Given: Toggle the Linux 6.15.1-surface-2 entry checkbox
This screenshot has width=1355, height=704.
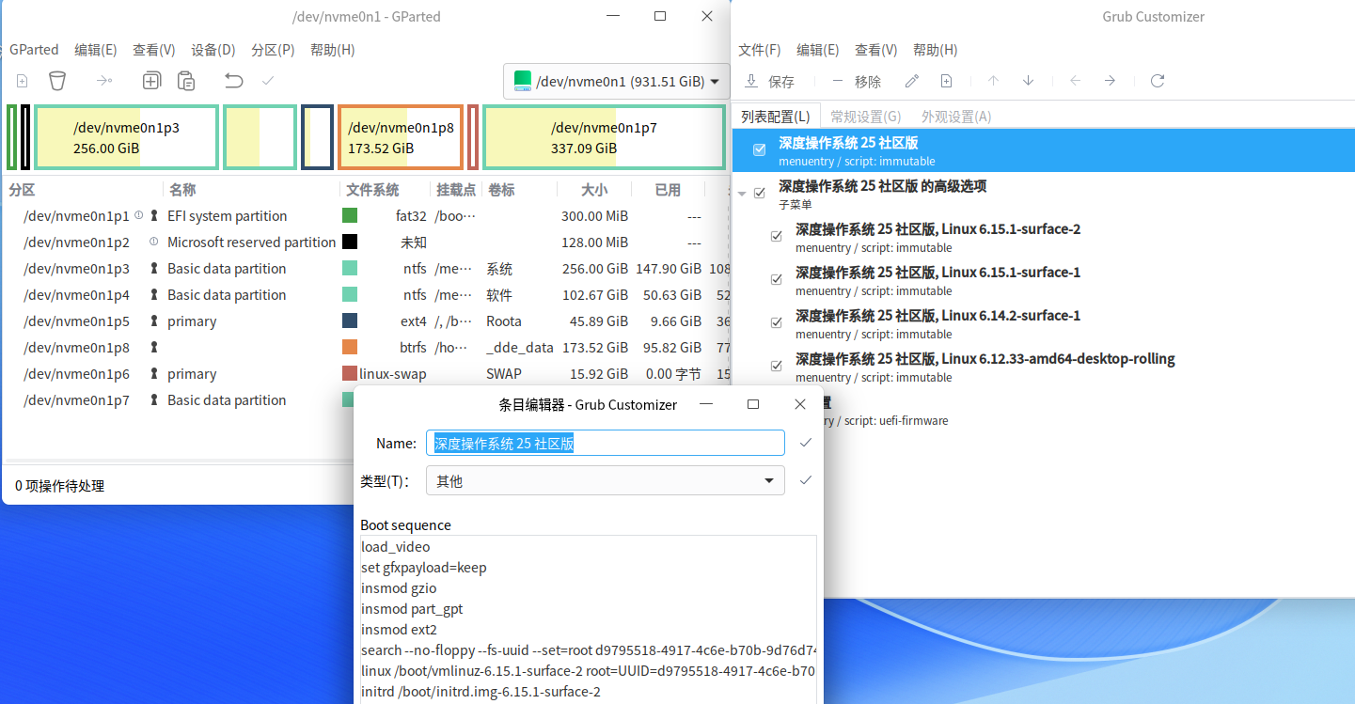Looking at the screenshot, I should (x=776, y=236).
